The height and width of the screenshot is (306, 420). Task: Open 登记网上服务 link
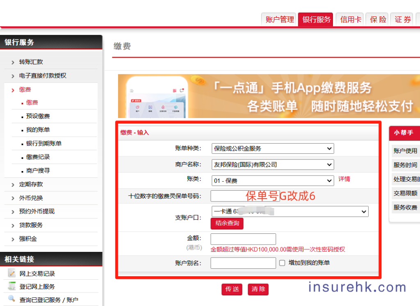pos(37,287)
